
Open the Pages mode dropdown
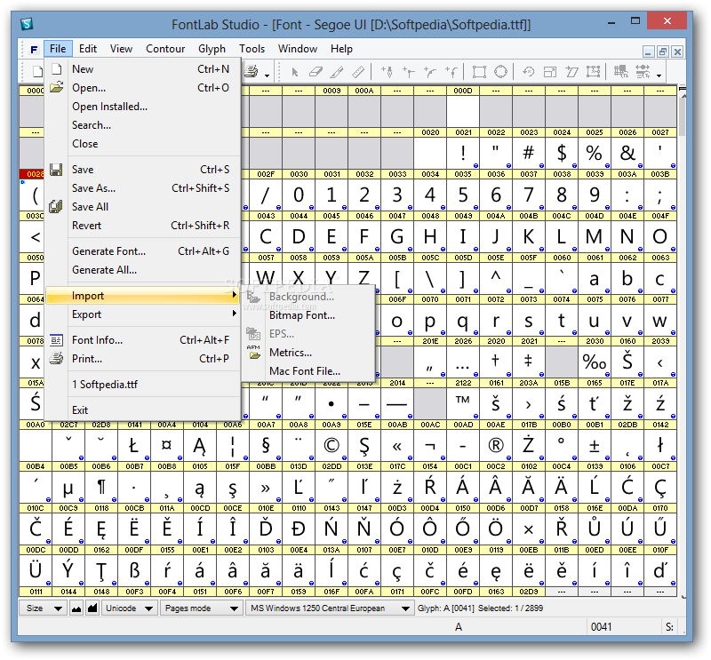202,608
